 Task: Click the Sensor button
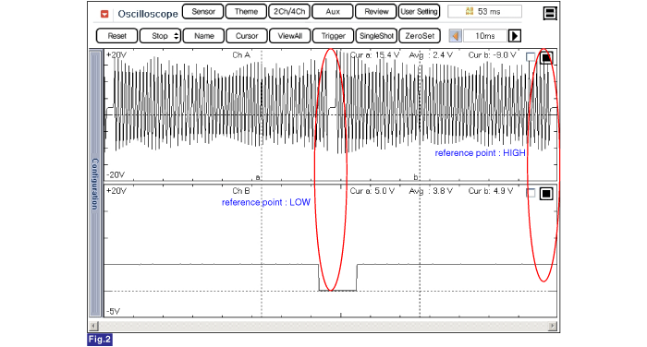(203, 12)
